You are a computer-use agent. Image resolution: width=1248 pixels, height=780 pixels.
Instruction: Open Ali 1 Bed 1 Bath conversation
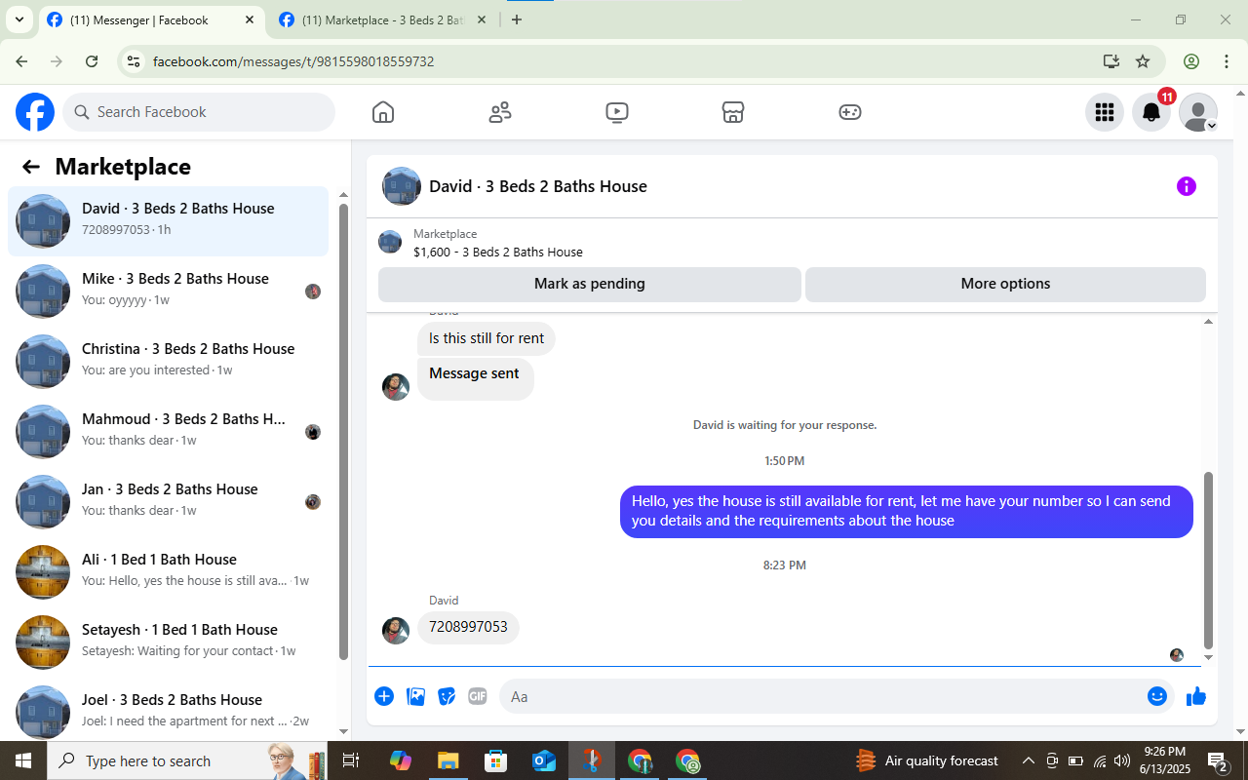point(169,572)
